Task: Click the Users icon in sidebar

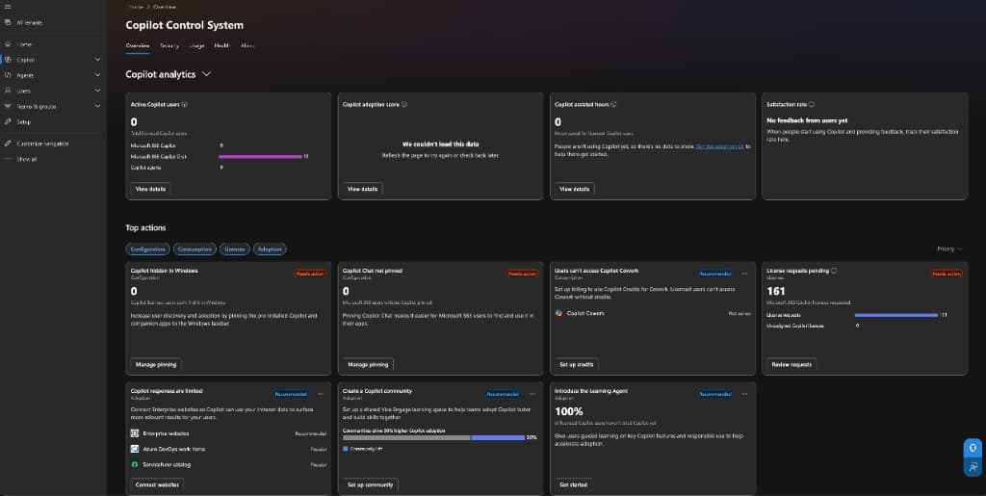Action: point(8,91)
